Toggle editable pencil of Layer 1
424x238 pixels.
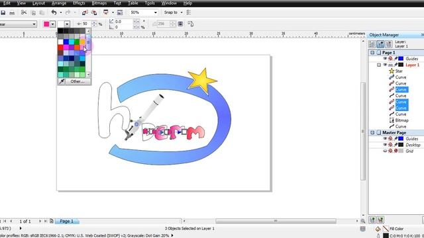coord(396,65)
